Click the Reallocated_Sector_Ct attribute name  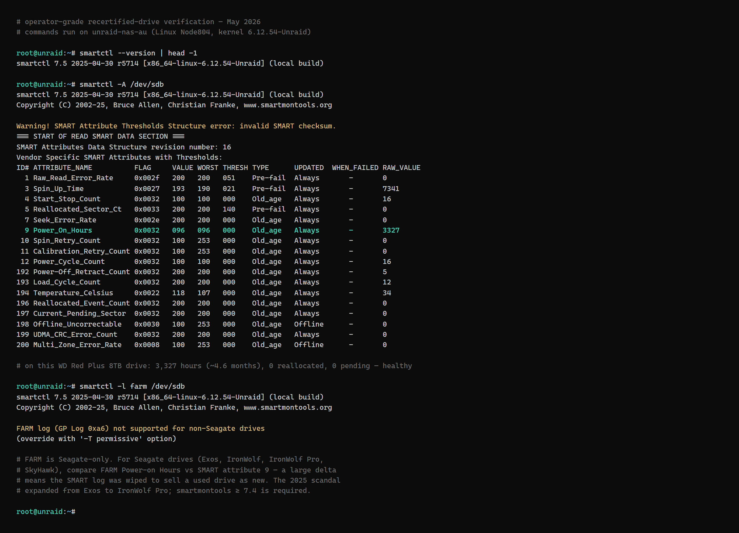(77, 209)
